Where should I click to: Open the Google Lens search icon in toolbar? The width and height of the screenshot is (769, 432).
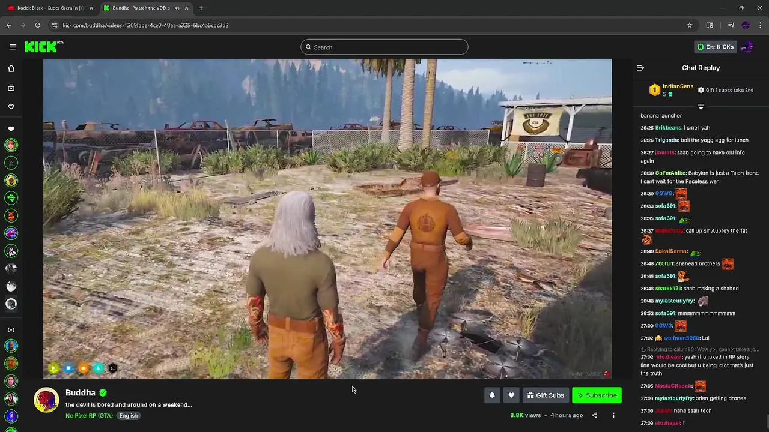[x=710, y=25]
